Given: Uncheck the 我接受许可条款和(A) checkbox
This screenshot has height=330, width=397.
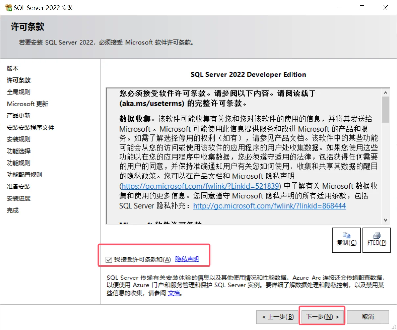Looking at the screenshot, I should click(x=108, y=260).
